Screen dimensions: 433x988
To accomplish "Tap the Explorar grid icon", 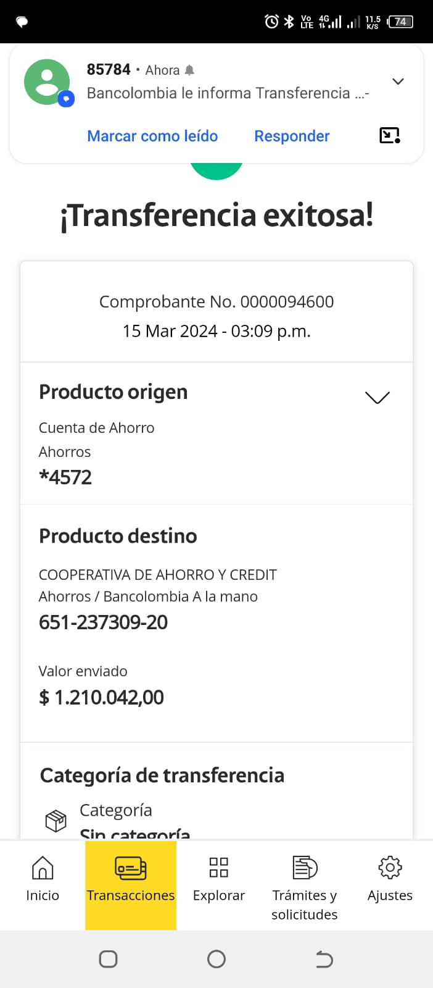I will (219, 868).
